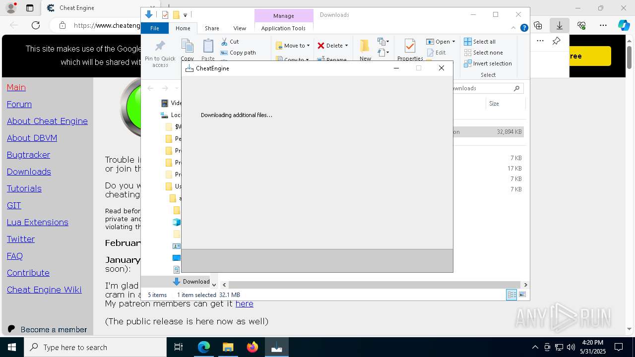Click the Edge browser refresh button
Screen dimensions: 635x357
coord(36,25)
